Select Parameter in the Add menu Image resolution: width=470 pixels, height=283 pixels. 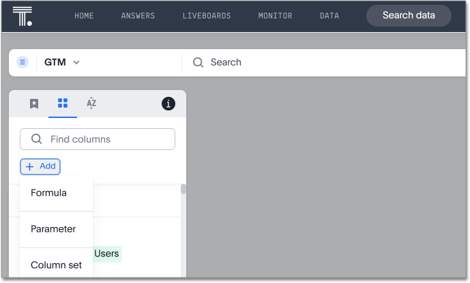coord(53,229)
